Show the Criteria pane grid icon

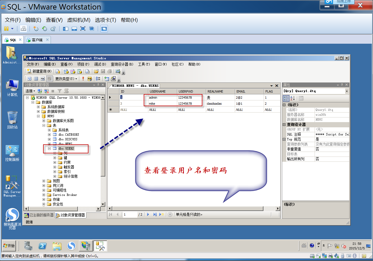coord(36,78)
